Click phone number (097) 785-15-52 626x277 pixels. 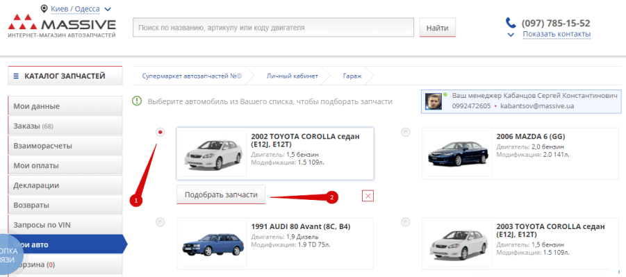556,23
